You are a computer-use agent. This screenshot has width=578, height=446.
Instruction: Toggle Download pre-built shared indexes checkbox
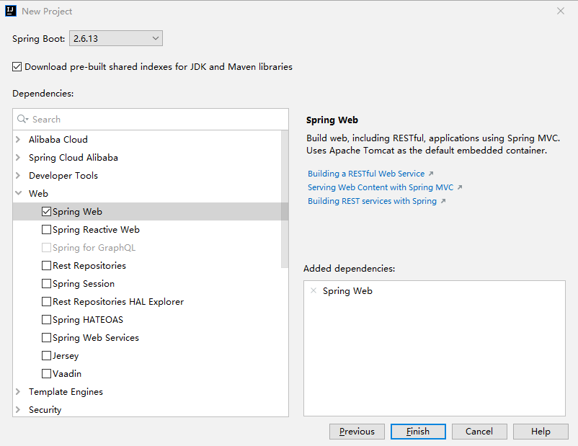coord(17,67)
